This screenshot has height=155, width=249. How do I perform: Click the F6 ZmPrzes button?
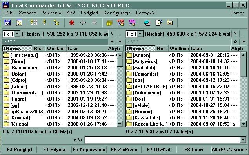tap(124, 150)
